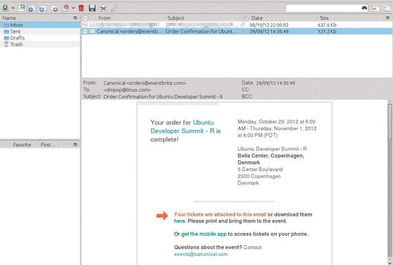
Task: Click the Name column header in folder pane
Action: pyautogui.click(x=9, y=18)
